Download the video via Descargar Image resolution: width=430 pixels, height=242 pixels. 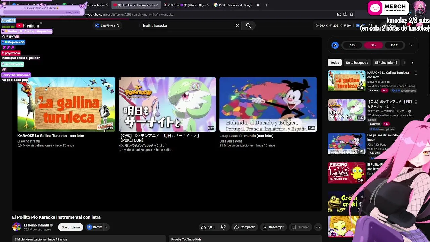click(x=273, y=227)
